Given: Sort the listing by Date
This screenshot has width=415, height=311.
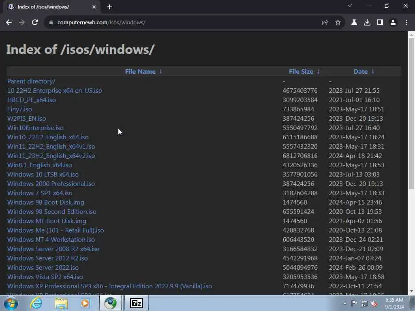Looking at the screenshot, I should (360, 72).
